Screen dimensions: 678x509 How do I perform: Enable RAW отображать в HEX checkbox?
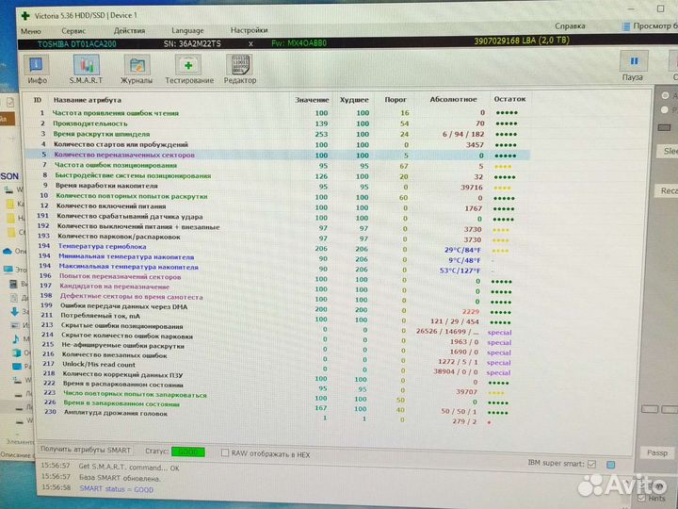(224, 452)
